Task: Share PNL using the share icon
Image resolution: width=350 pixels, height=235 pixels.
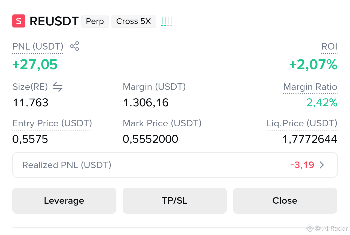Action: click(x=74, y=46)
